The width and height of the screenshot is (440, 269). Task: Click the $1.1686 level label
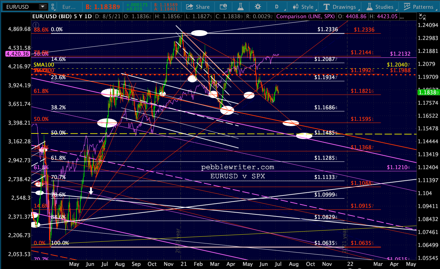click(326, 108)
